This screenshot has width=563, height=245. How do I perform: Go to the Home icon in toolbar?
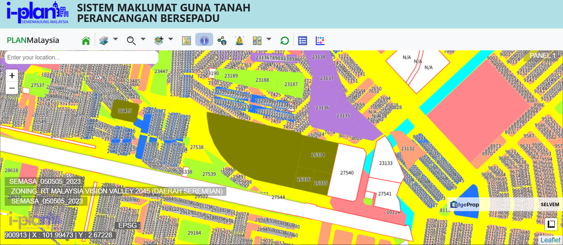pyautogui.click(x=86, y=41)
